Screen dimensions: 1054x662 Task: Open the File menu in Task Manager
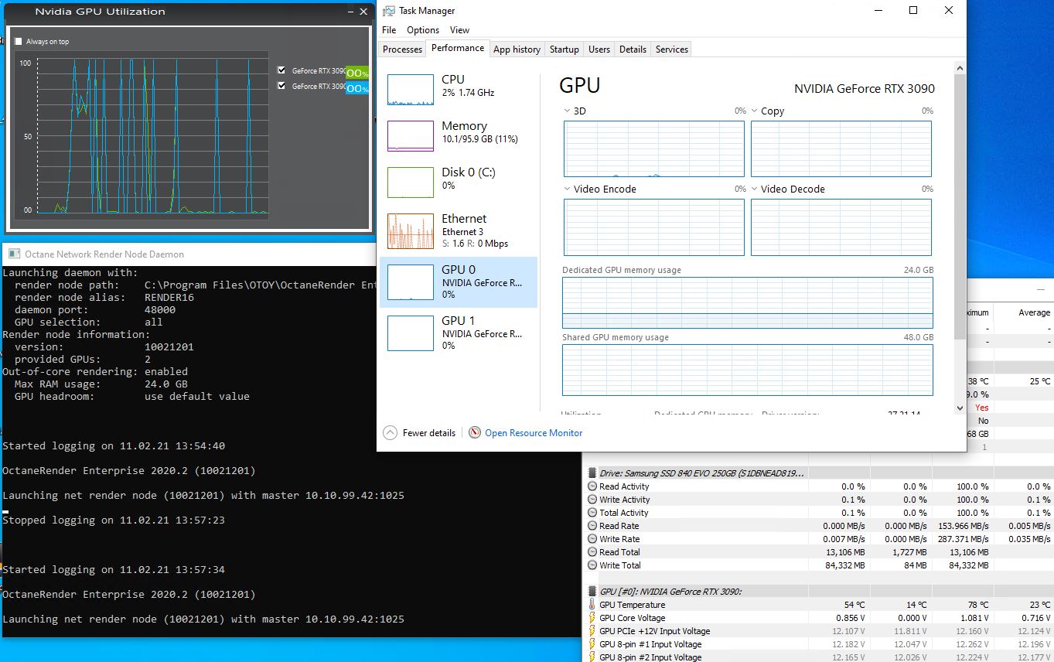[389, 30]
